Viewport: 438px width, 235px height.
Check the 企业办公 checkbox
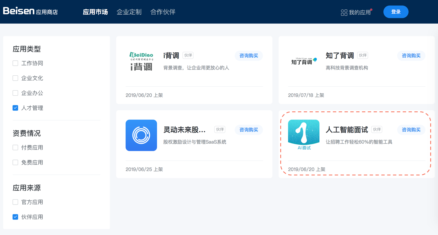pos(15,93)
